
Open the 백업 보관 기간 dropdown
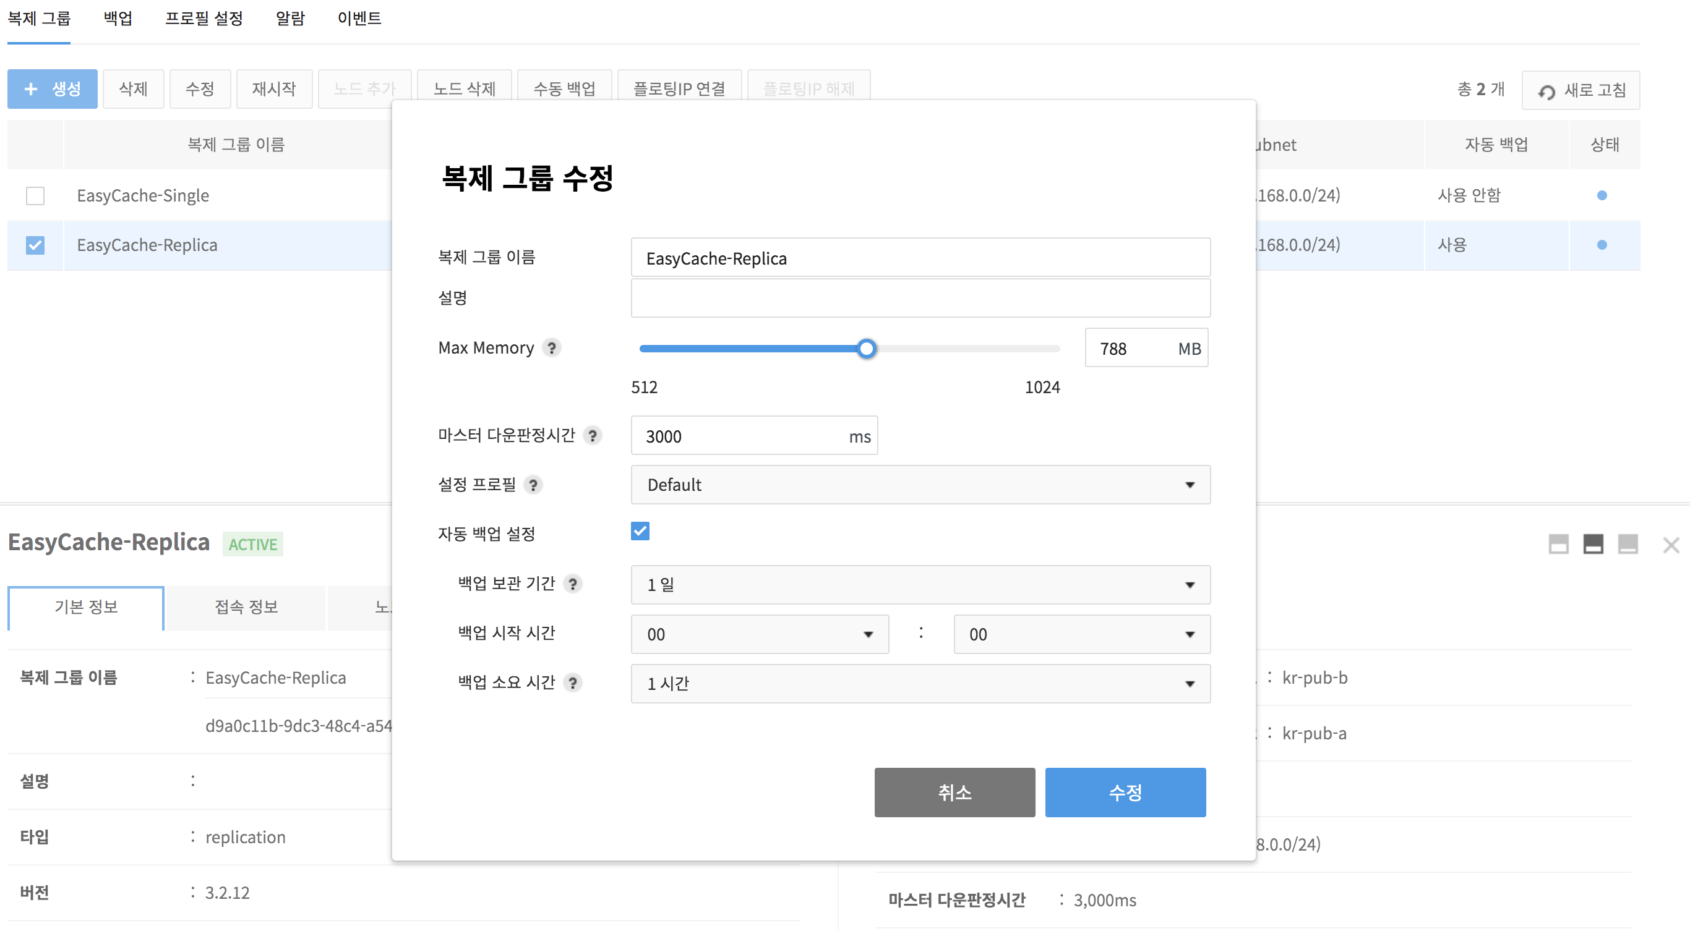(920, 584)
